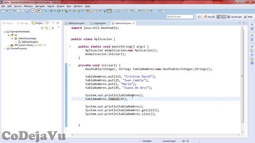
Task: Click the editor scroll-down arrow
Action: [242, 131]
